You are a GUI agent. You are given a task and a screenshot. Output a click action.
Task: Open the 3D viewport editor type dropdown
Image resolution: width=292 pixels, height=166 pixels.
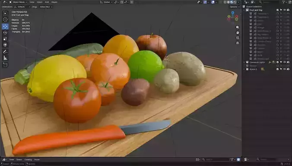tap(4, 2)
